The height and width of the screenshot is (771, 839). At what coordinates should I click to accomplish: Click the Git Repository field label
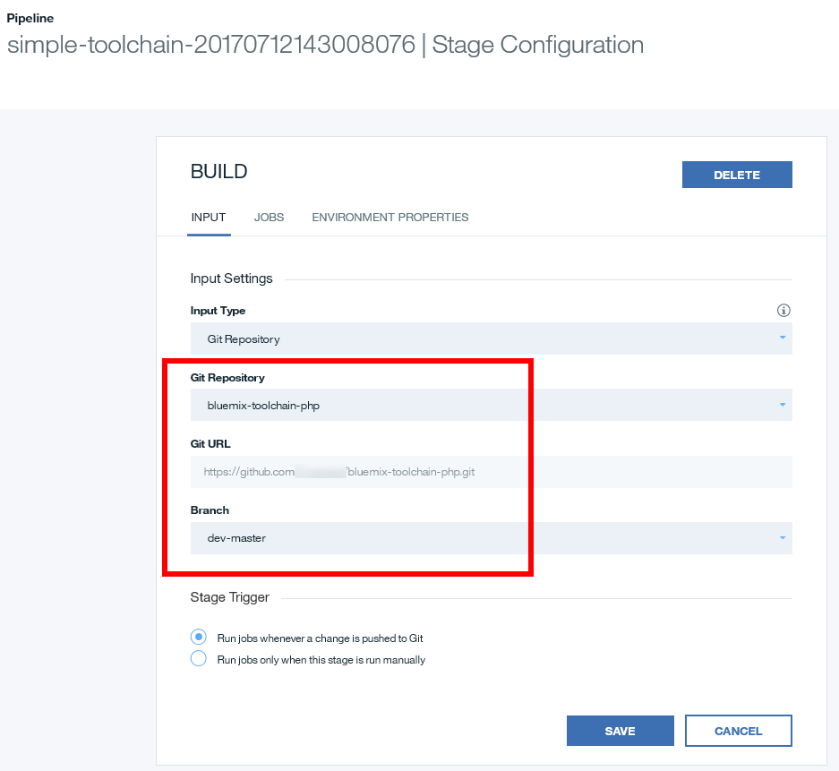227,378
